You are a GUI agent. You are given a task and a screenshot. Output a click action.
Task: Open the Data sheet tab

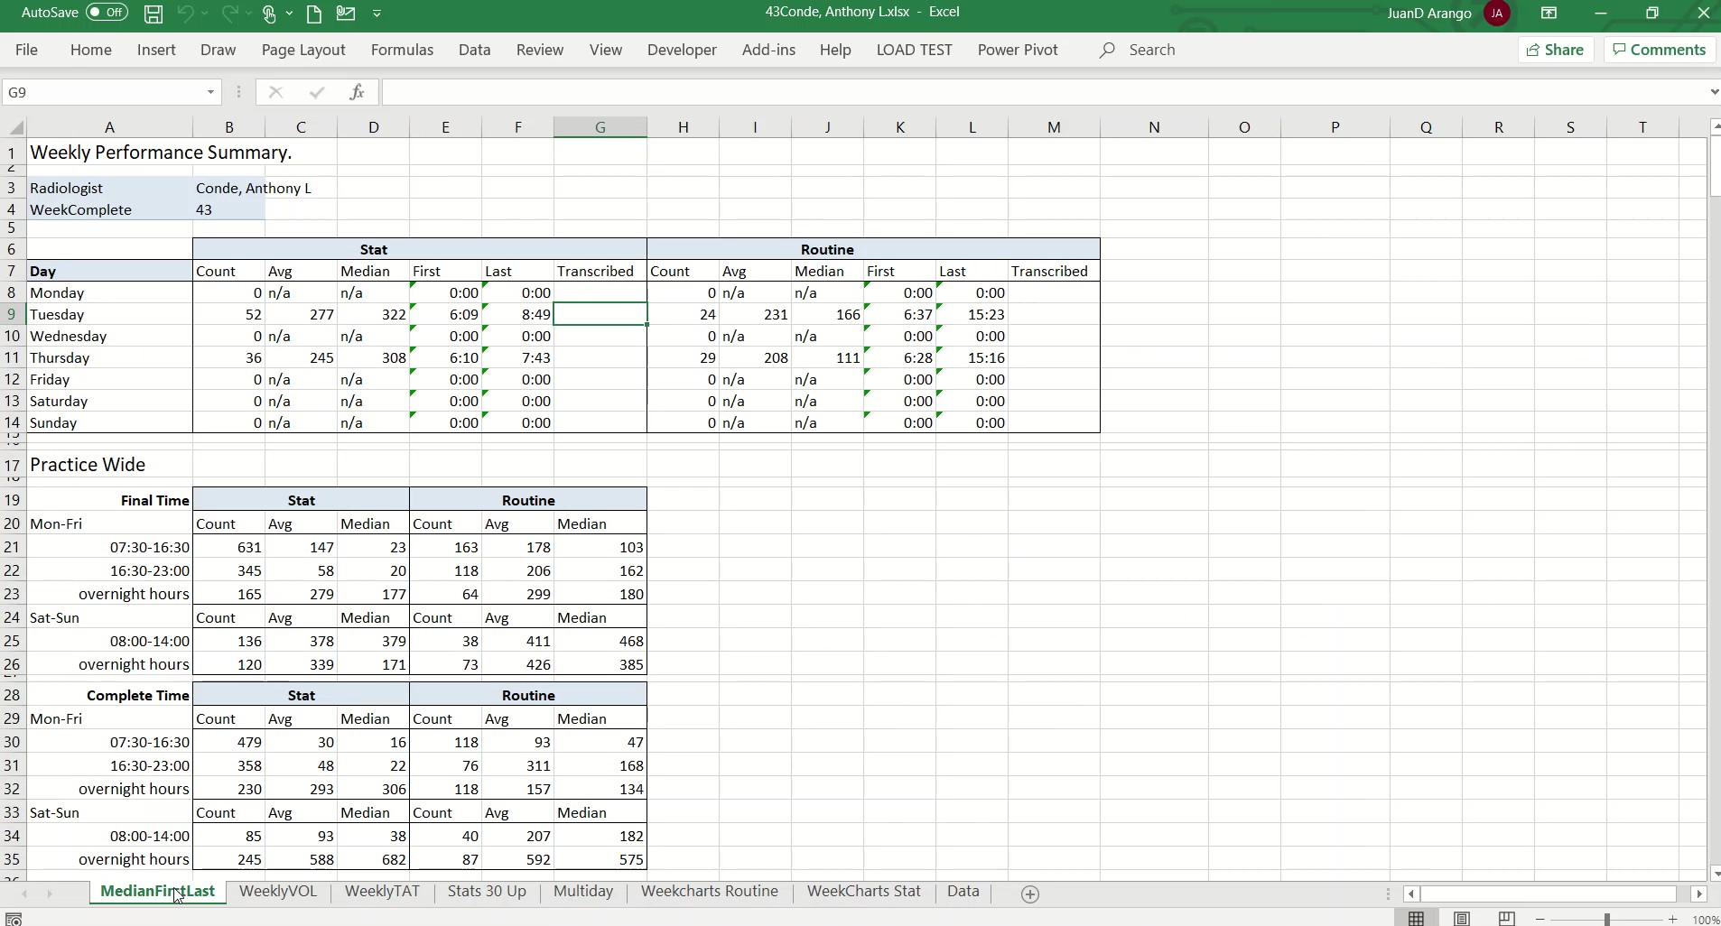963,892
